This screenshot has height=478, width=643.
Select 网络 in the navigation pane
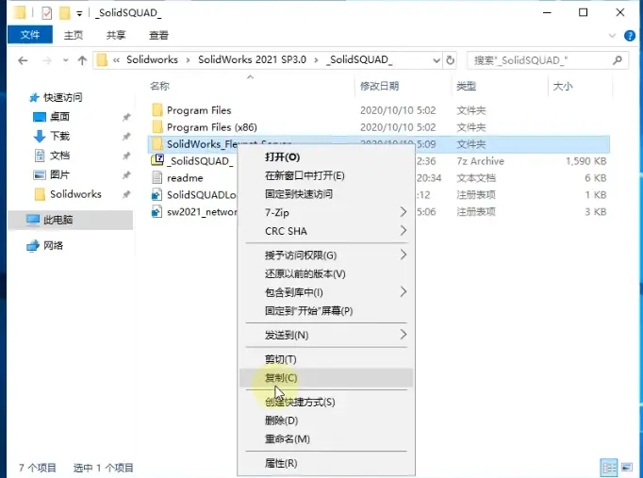click(45, 245)
